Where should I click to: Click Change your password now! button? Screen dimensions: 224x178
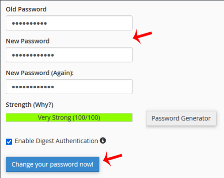click(x=53, y=164)
